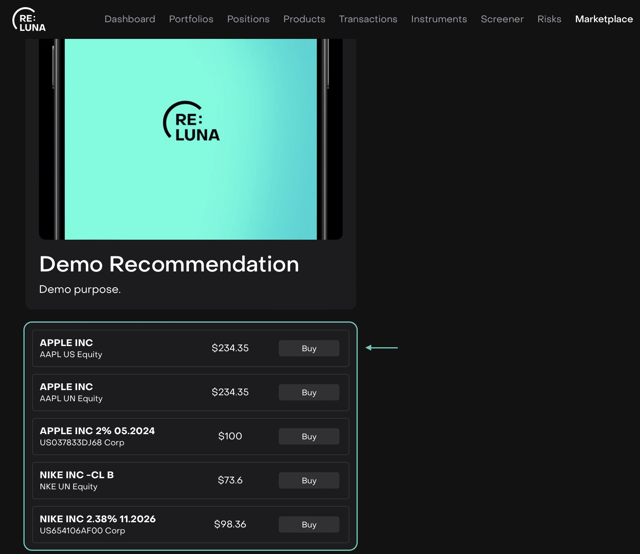Open the Screener view
Screen dimensions: 640x554
(502, 19)
